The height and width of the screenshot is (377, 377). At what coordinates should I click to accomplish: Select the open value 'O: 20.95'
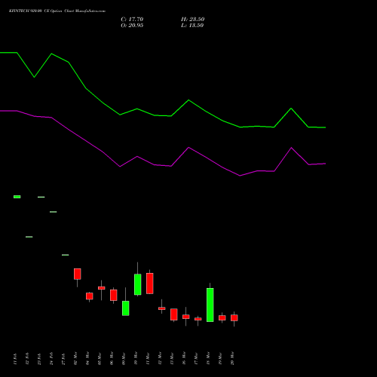coord(132,26)
